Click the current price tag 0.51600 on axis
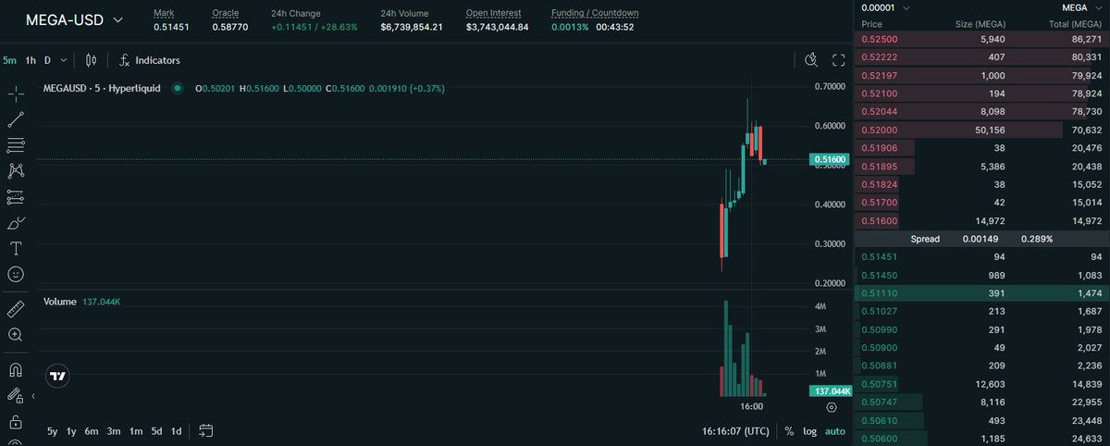This screenshot has width=1110, height=446. click(x=829, y=159)
